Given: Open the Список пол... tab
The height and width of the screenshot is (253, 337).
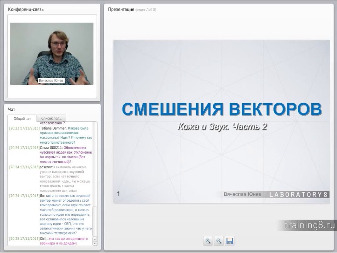Looking at the screenshot, I should pos(51,118).
